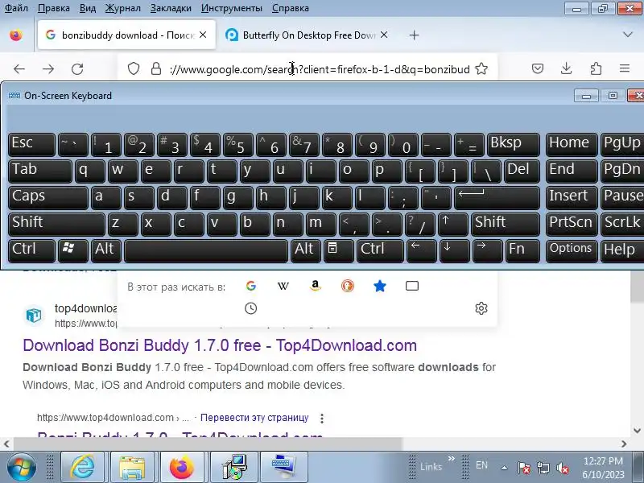Image resolution: width=644 pixels, height=483 pixels.
Task: Click Перевести эту страницу link
Action: pos(254,418)
